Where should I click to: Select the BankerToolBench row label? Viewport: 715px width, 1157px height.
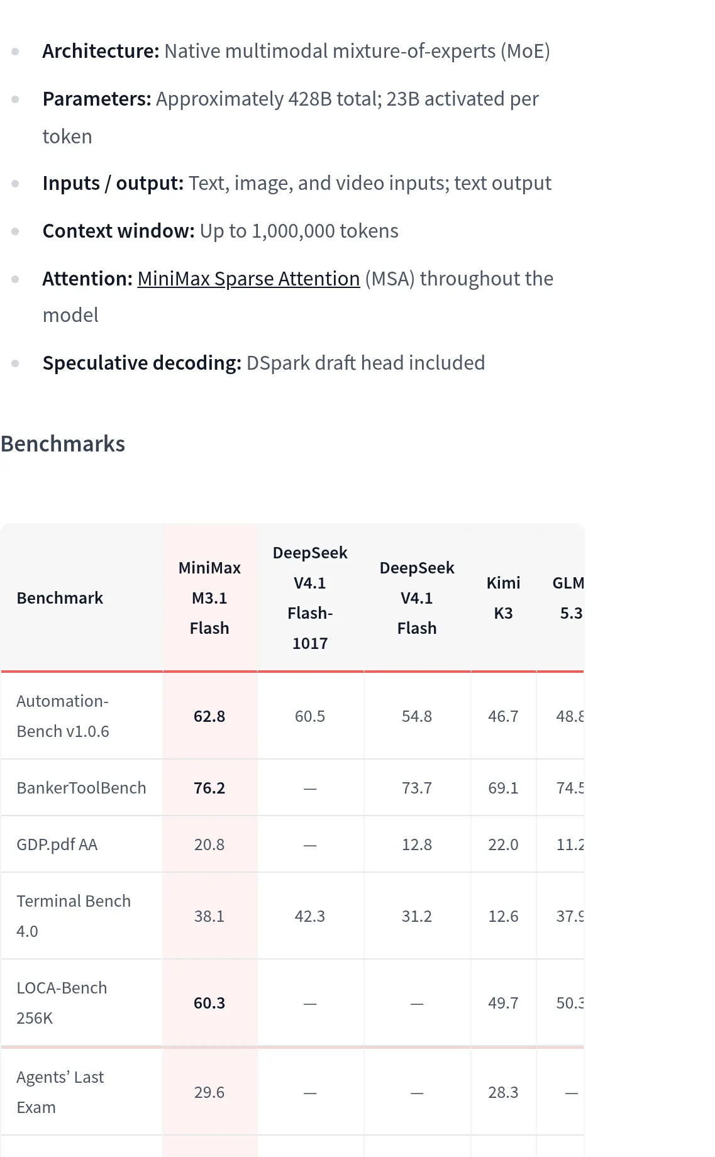[x=81, y=788]
